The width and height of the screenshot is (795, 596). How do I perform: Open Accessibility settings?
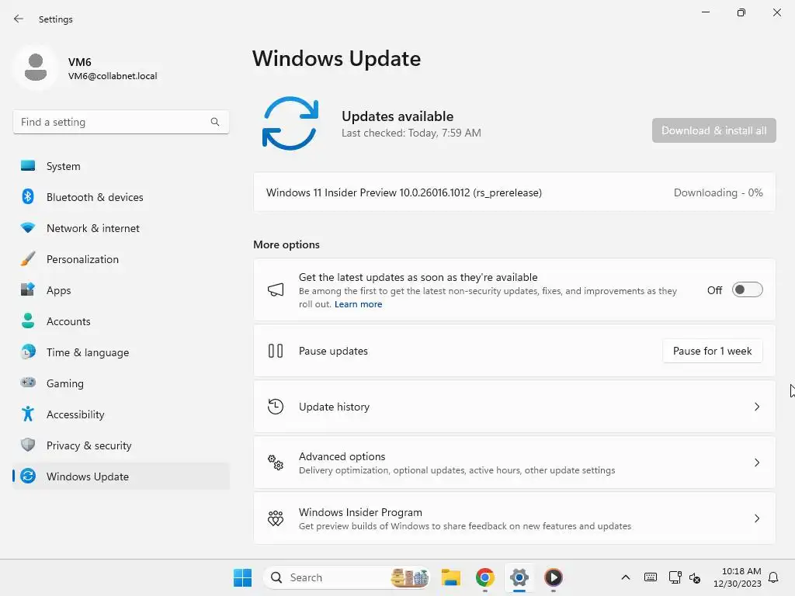[x=121, y=414]
